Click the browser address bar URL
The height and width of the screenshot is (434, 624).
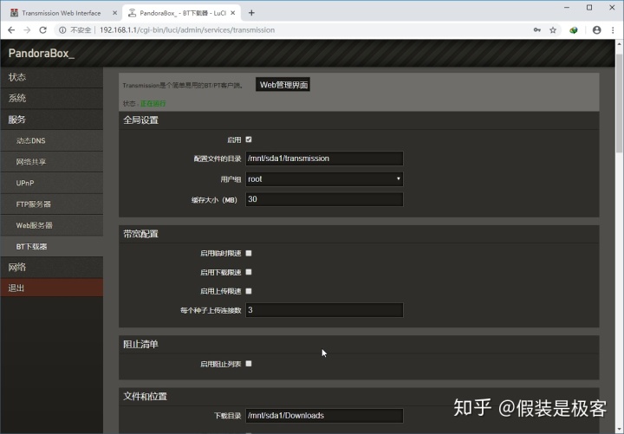(187, 29)
